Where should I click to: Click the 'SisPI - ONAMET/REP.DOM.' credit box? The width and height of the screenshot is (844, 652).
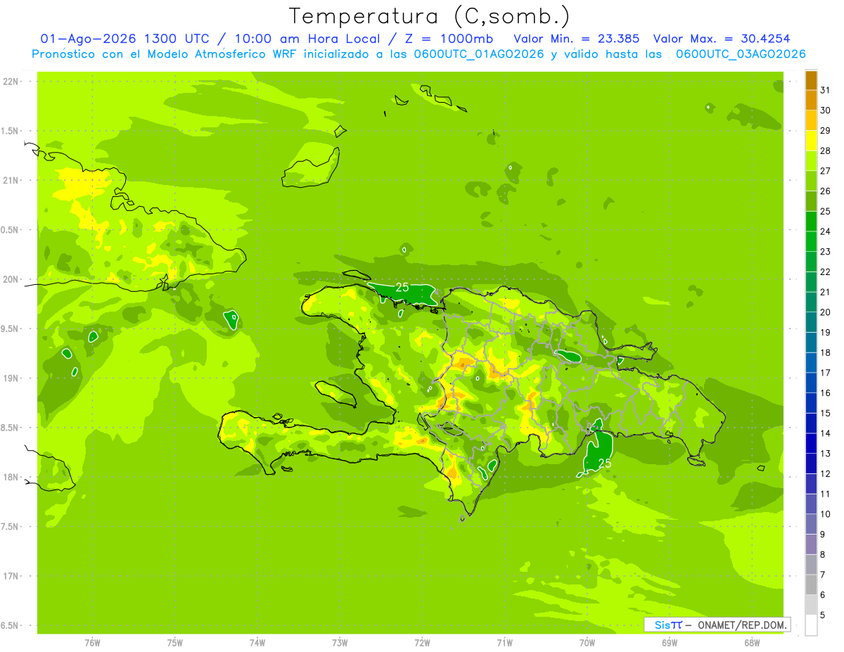pos(717,625)
